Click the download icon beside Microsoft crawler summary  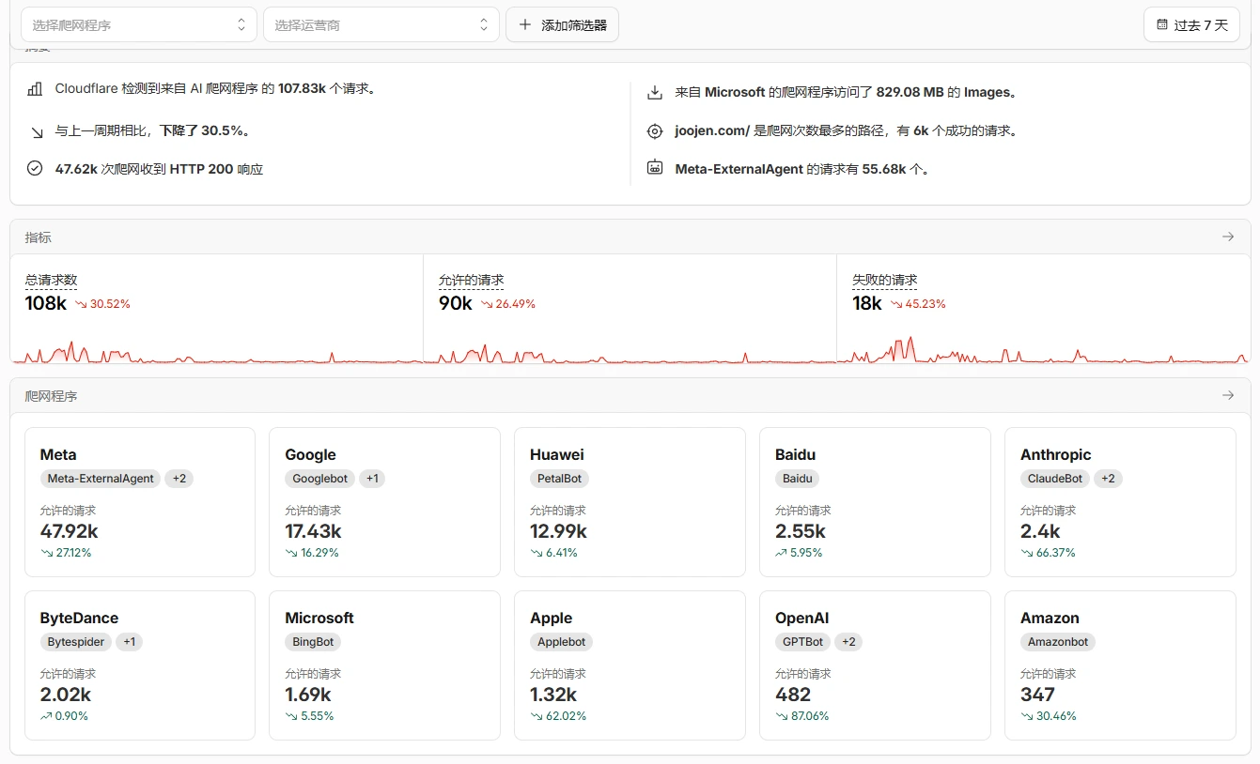pos(655,93)
